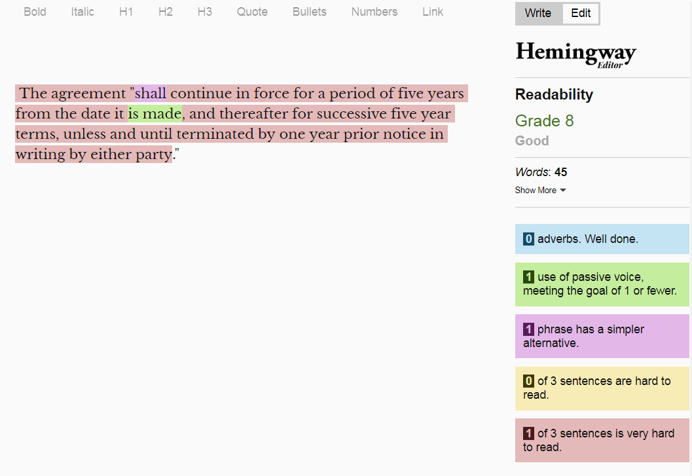Switch to Edit mode

581,14
